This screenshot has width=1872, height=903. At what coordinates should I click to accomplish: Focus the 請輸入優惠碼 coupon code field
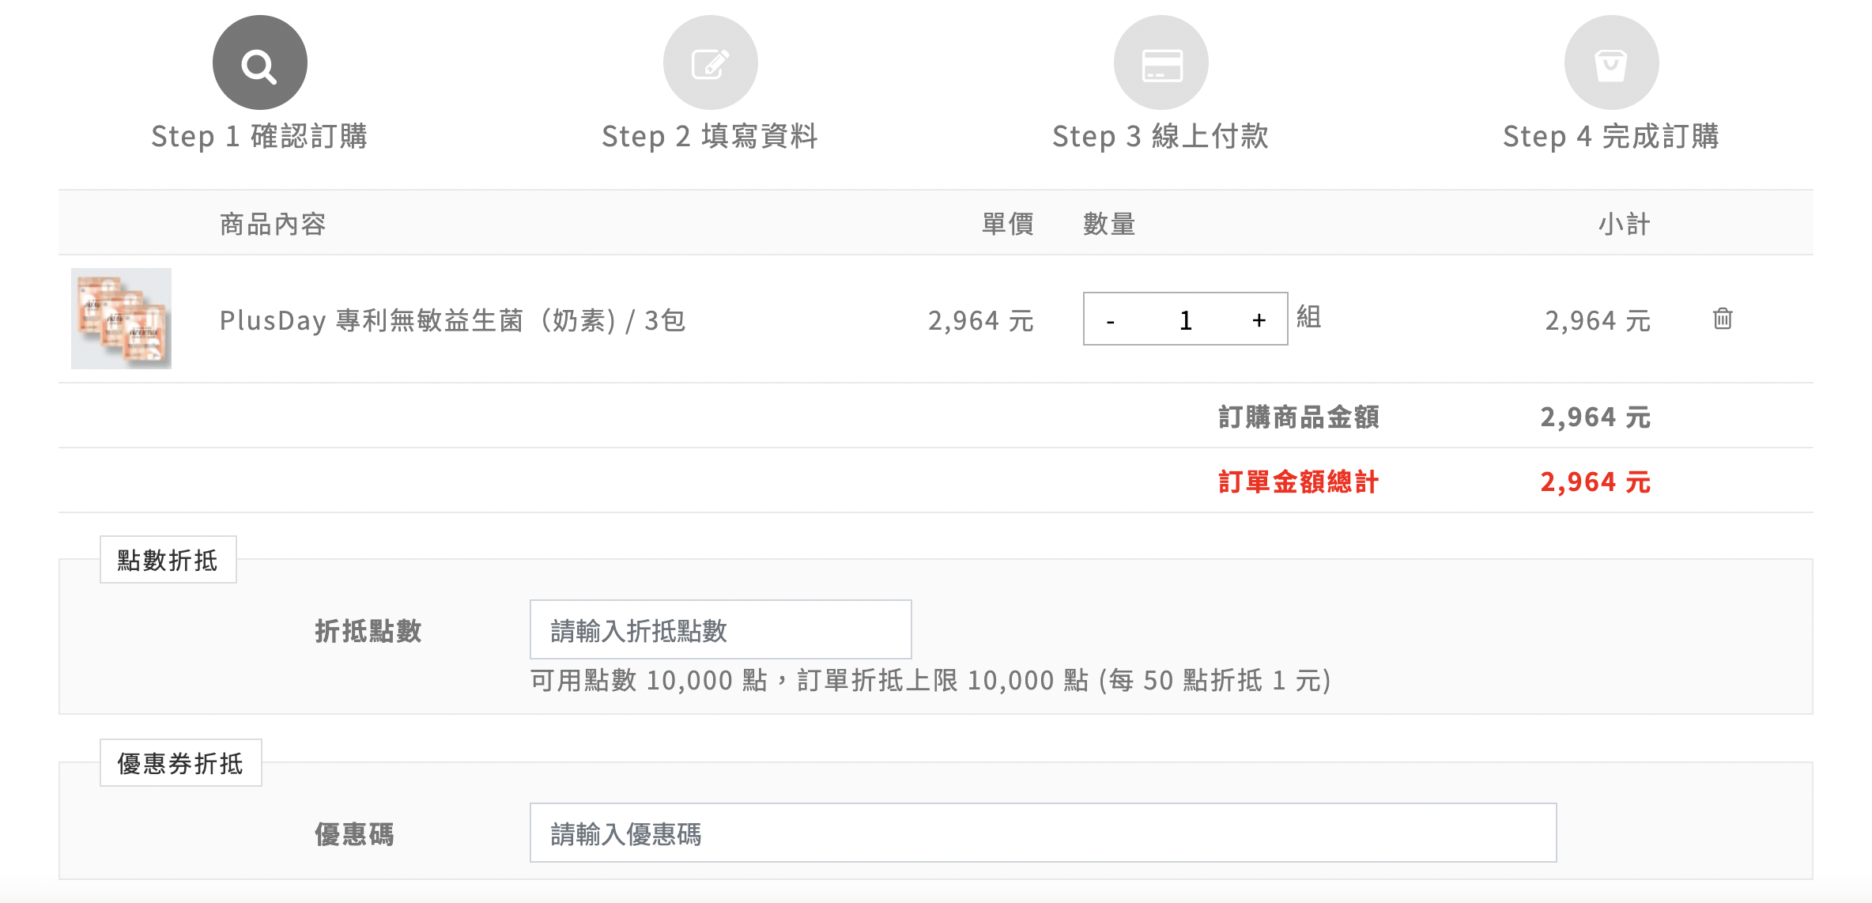click(1043, 833)
